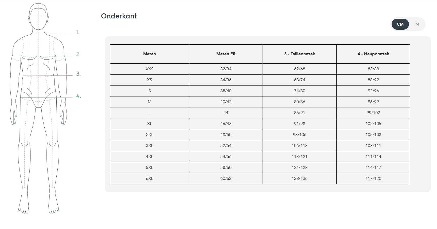The width and height of the screenshot is (437, 229).
Task: Click the Onderkant heading
Action: point(119,16)
